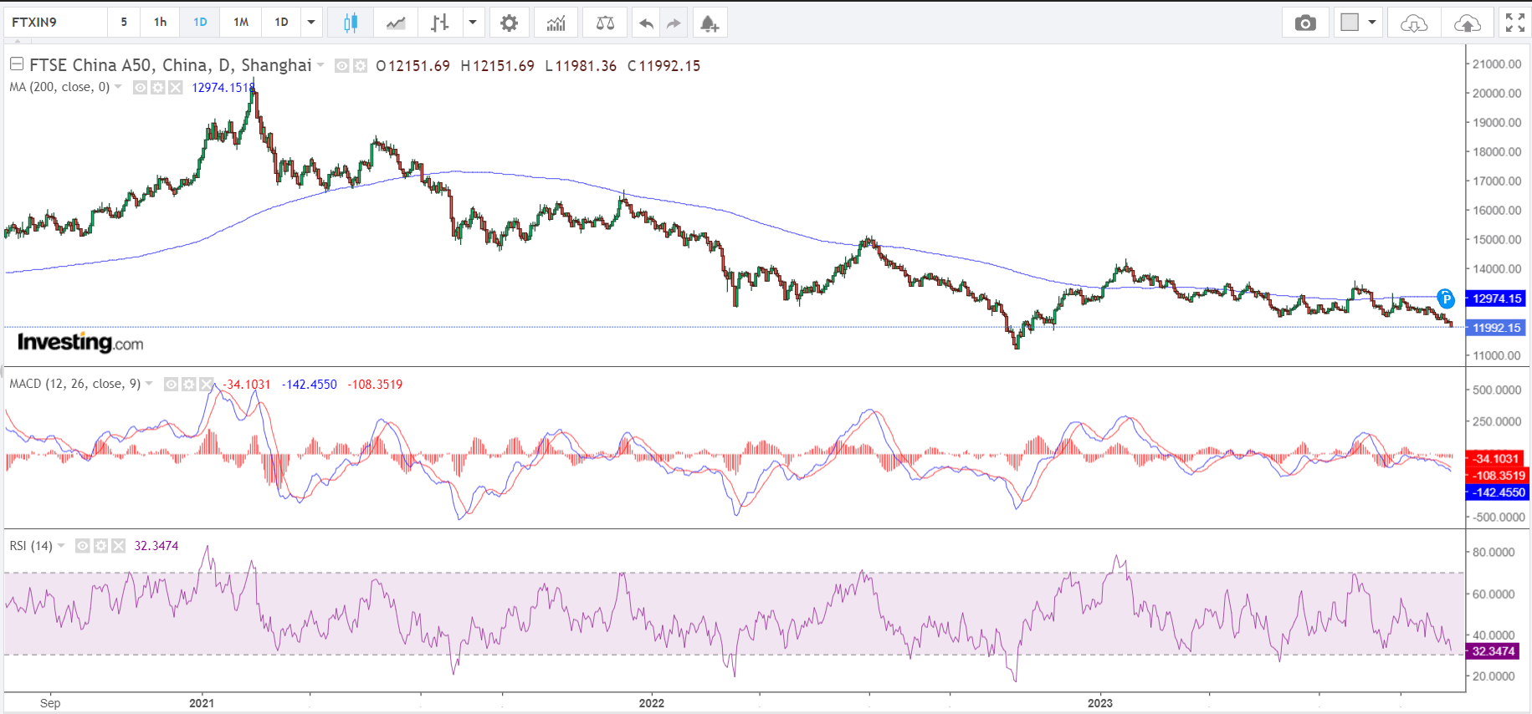Screen dimensions: 1532x714
Task: Select the 1h timeframe tab
Action: pyautogui.click(x=161, y=23)
